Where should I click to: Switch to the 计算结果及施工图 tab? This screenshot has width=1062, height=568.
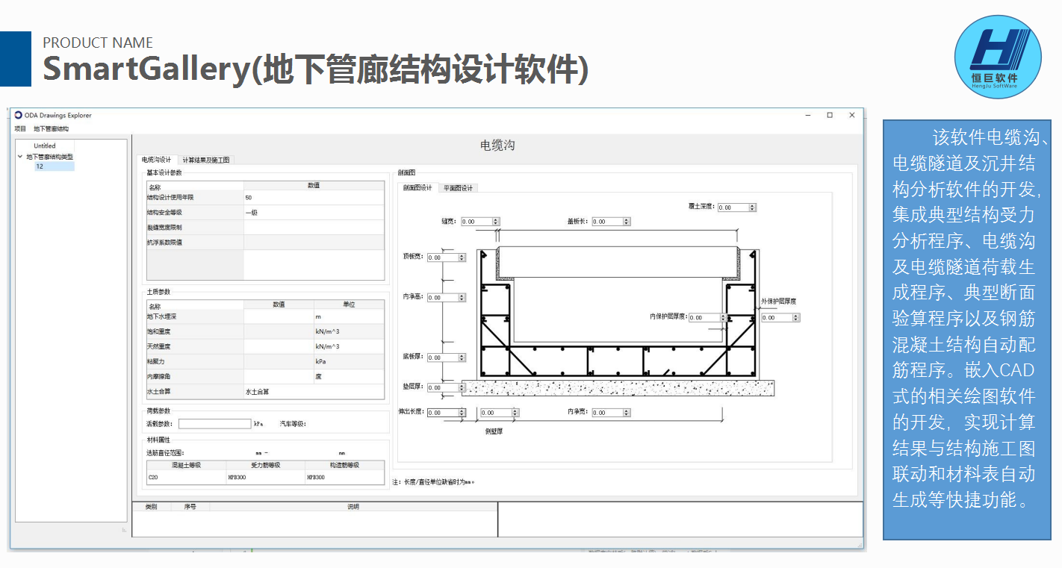[206, 160]
